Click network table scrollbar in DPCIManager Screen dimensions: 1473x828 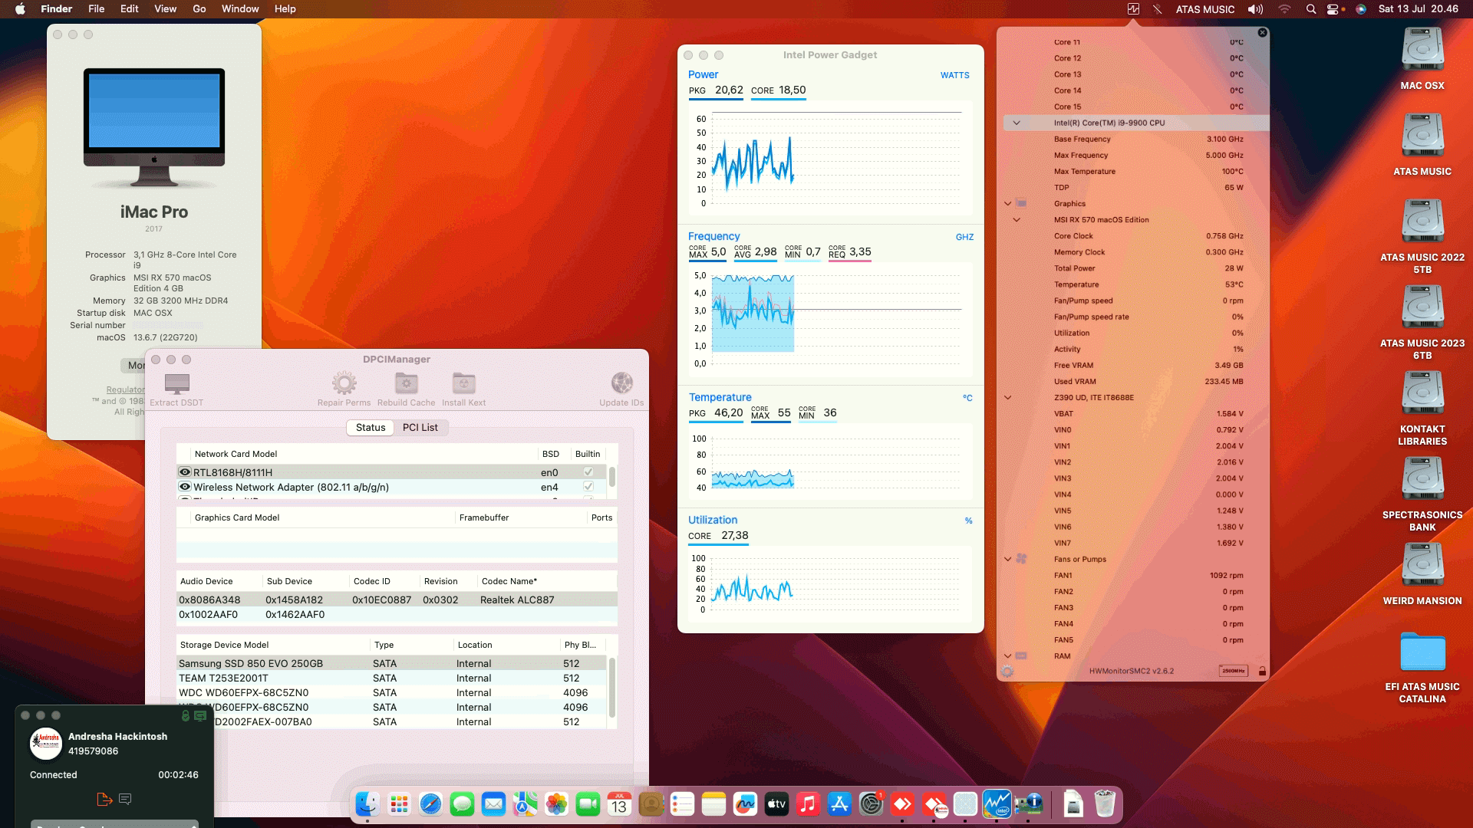tap(612, 476)
